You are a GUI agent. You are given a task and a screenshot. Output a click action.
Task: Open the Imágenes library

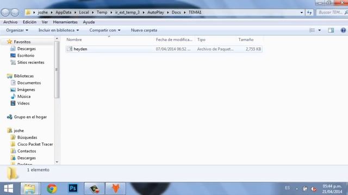pos(26,89)
